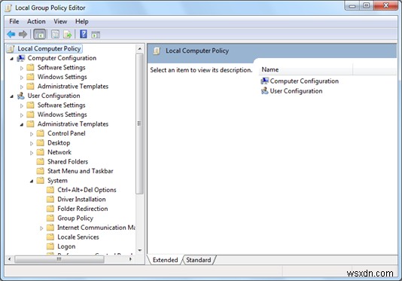Click the Properties toolbar icon

(55, 34)
